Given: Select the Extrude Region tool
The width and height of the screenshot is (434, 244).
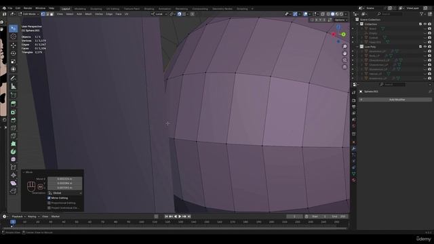Looking at the screenshot, I should point(13,104).
